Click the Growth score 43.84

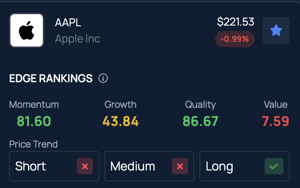pyautogui.click(x=121, y=121)
